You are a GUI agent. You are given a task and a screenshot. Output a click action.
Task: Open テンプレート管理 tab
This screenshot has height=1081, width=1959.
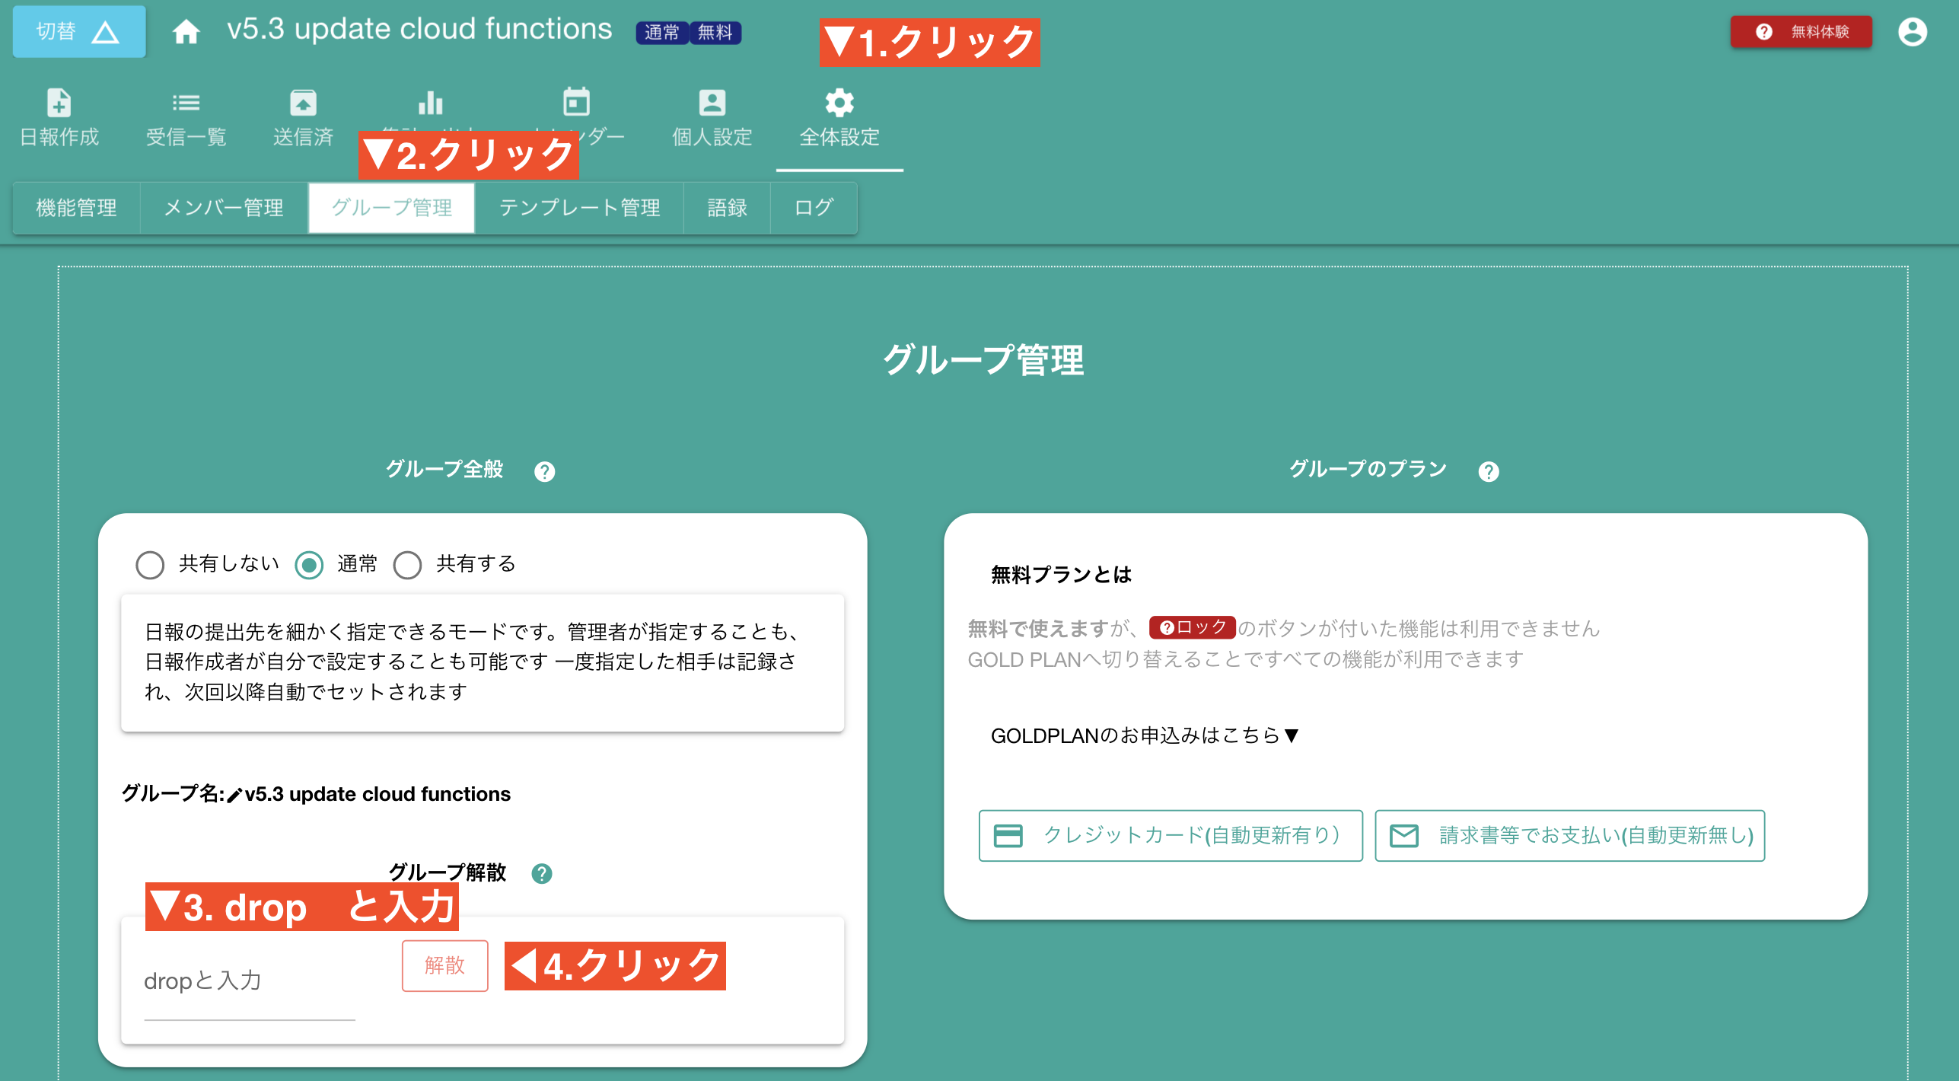tap(579, 208)
